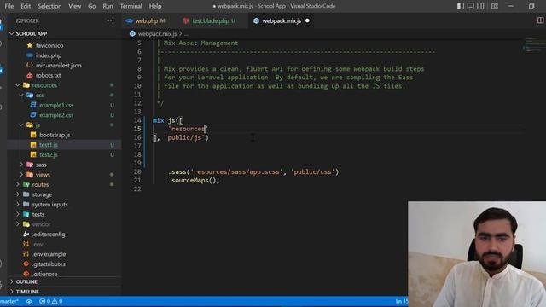Open Customize Layout icon

[x=495, y=6]
